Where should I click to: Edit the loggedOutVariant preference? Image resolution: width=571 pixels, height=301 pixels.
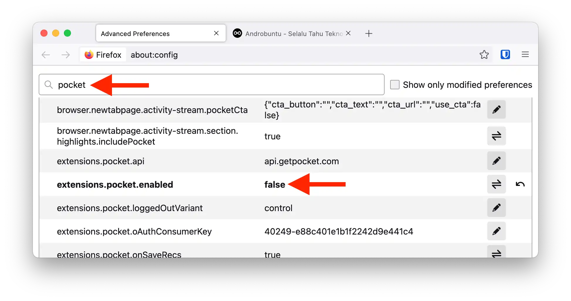click(496, 208)
